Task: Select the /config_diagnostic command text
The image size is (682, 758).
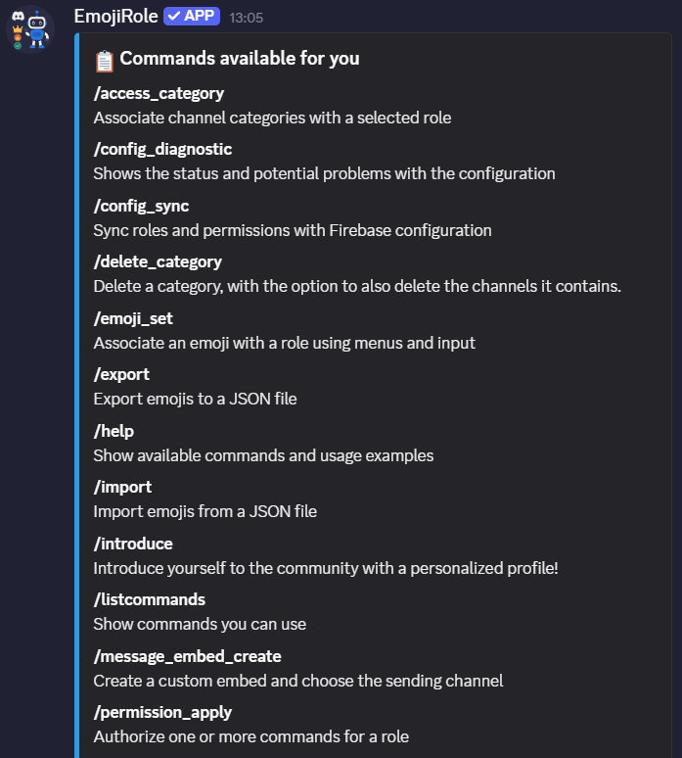Action: (162, 150)
